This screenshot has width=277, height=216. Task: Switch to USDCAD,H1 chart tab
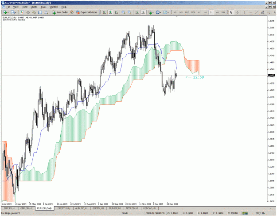[149, 208]
